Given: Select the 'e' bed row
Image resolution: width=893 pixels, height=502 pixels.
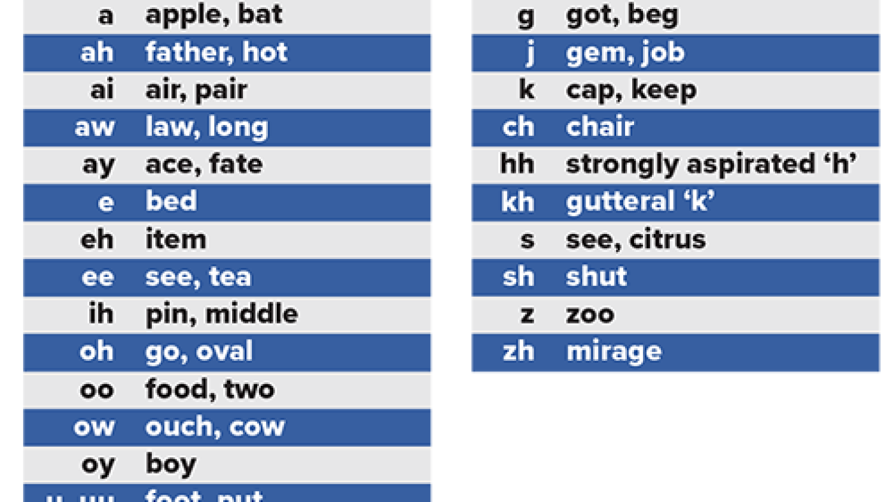Looking at the screenshot, I should tap(227, 202).
